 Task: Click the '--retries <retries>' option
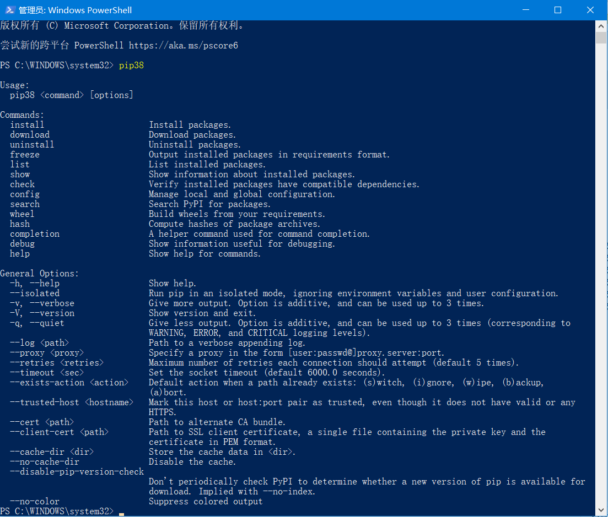(x=57, y=363)
